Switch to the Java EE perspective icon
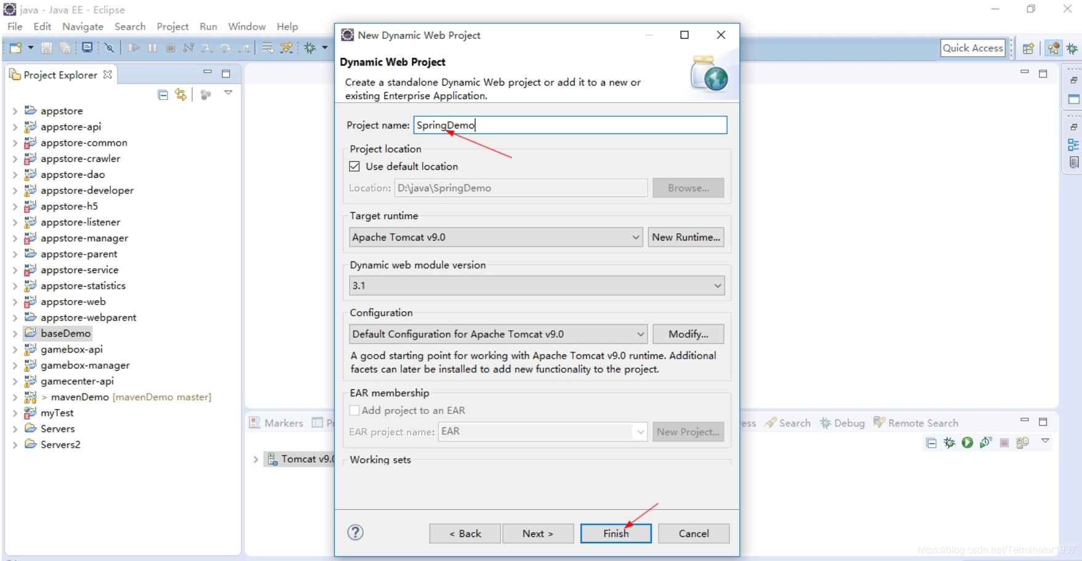The height and width of the screenshot is (561, 1082). [1054, 48]
